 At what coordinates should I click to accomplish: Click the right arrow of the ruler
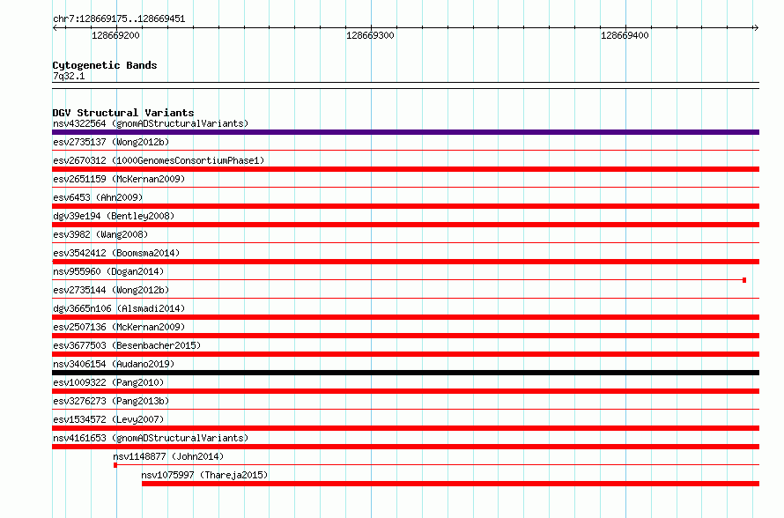click(x=756, y=27)
